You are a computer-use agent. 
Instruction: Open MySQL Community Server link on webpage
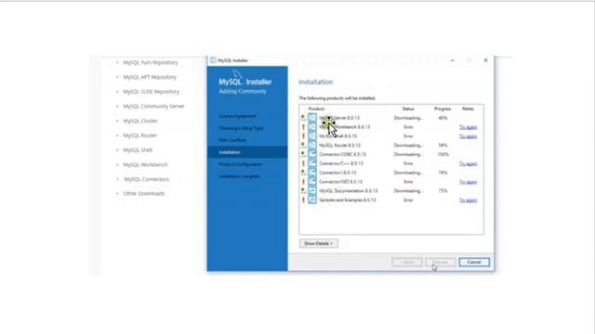[x=153, y=107]
